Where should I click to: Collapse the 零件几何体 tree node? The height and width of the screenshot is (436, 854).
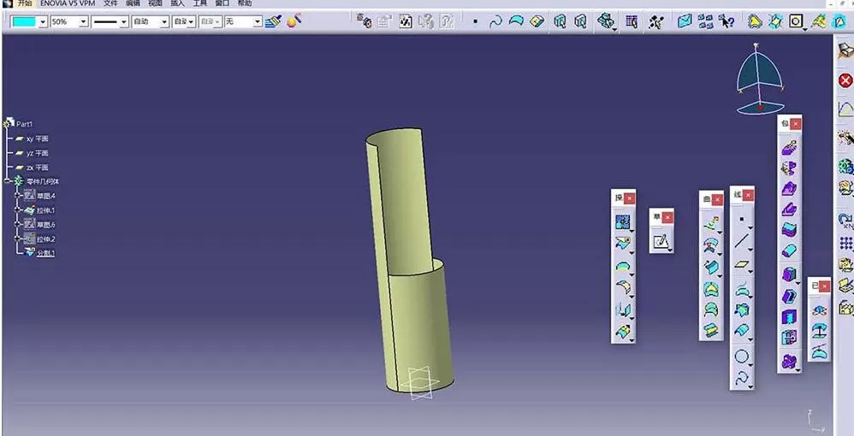coord(7,181)
